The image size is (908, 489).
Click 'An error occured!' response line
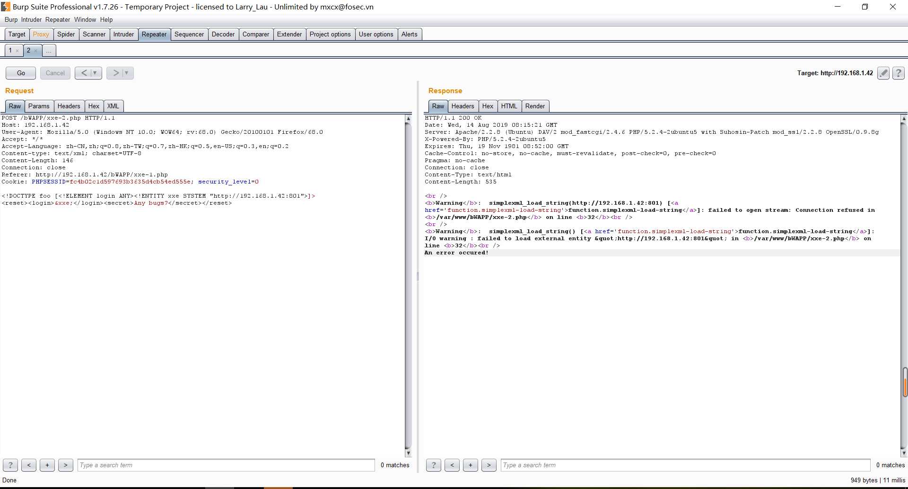[456, 253]
